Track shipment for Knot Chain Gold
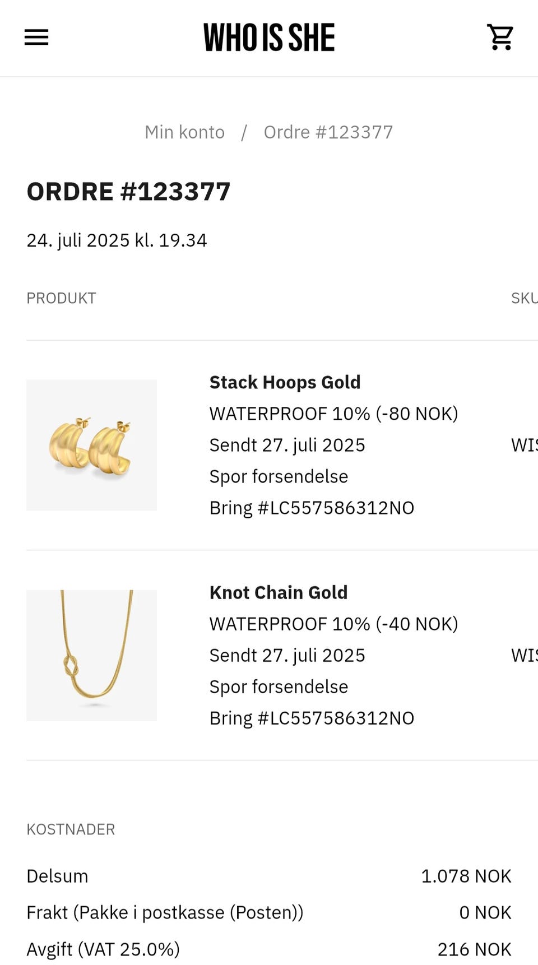538x965 pixels. point(279,686)
